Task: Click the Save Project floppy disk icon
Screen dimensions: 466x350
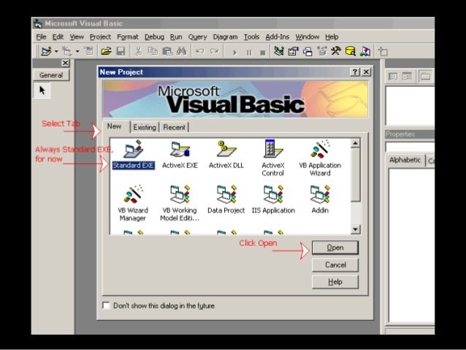Action: [x=121, y=51]
